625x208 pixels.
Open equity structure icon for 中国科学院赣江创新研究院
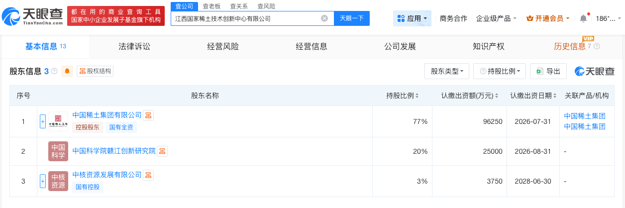162,151
